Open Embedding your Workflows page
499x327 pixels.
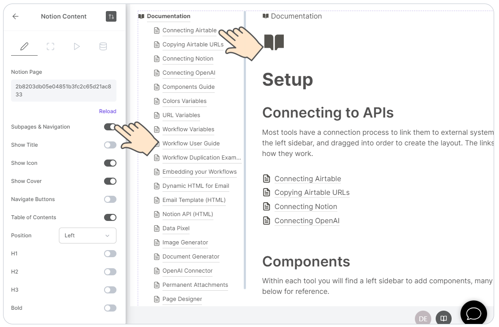click(x=200, y=172)
